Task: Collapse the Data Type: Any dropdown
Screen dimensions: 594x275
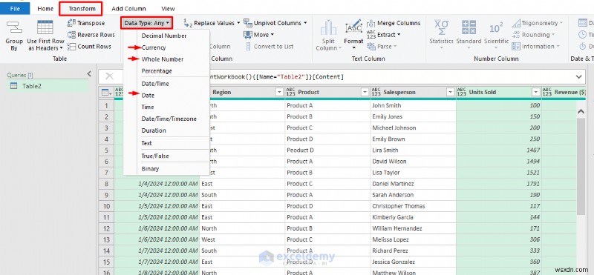Action: tap(147, 23)
